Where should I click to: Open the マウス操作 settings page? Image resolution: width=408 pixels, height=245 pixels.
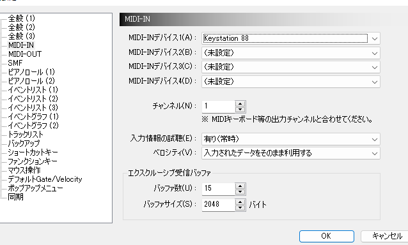pyautogui.click(x=24, y=170)
